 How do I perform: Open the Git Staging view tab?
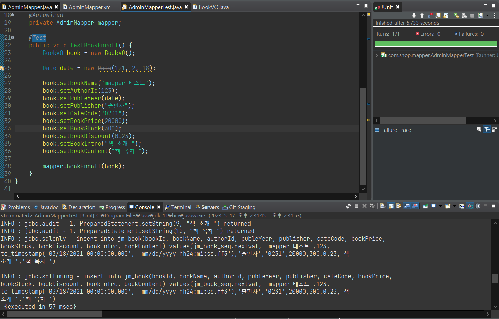pos(239,207)
